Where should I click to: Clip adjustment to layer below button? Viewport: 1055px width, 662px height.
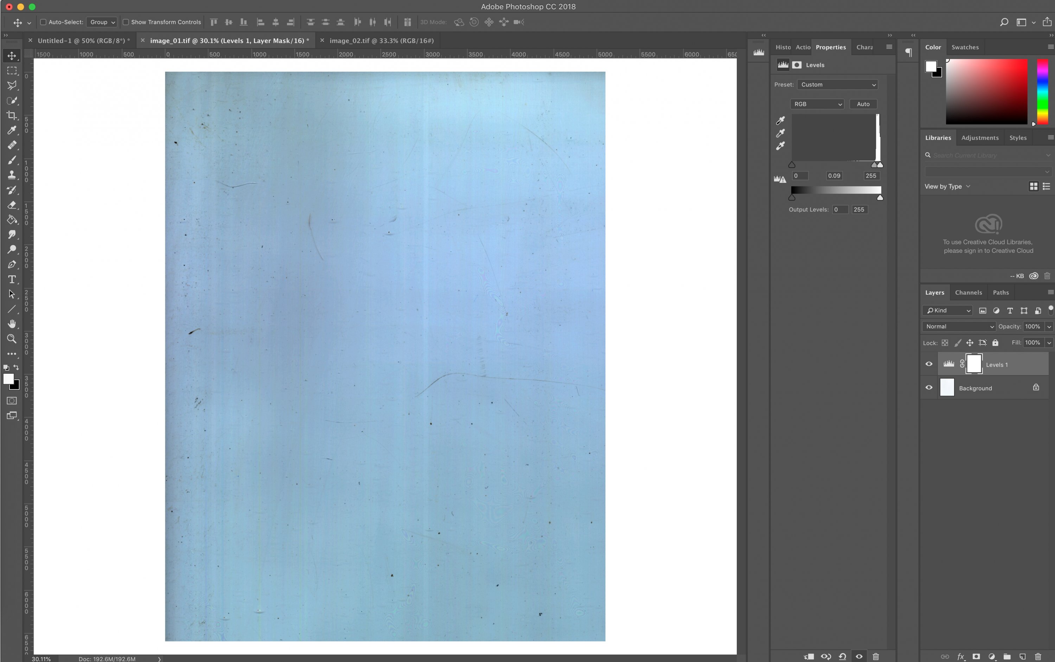click(x=809, y=656)
